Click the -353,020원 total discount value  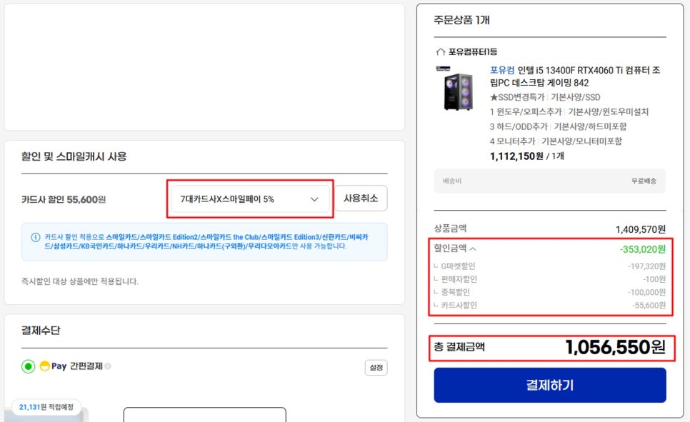[642, 249]
